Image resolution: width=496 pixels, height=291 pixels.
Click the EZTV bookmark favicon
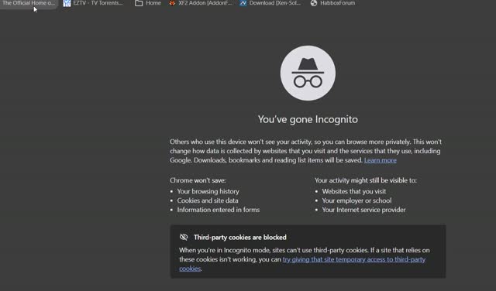pyautogui.click(x=67, y=3)
